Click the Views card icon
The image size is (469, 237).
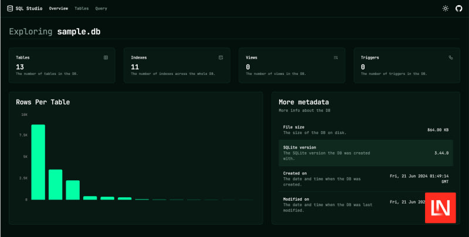click(336, 58)
